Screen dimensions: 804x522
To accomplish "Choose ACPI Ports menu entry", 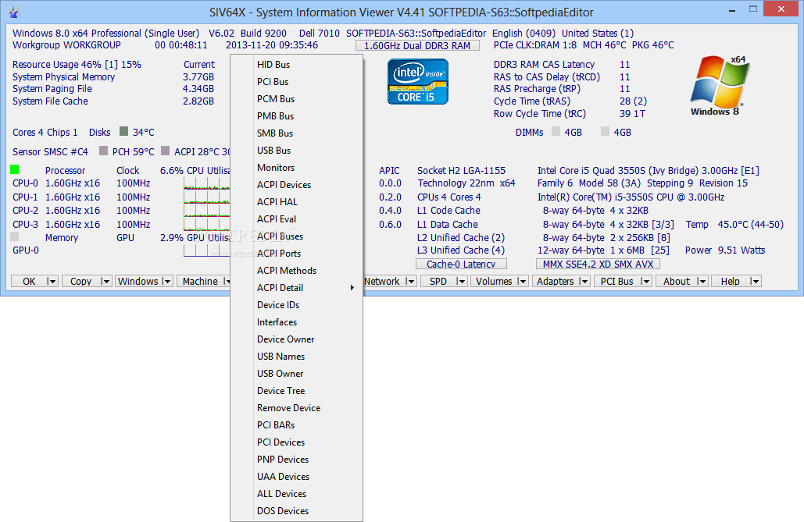I will pyautogui.click(x=296, y=253).
